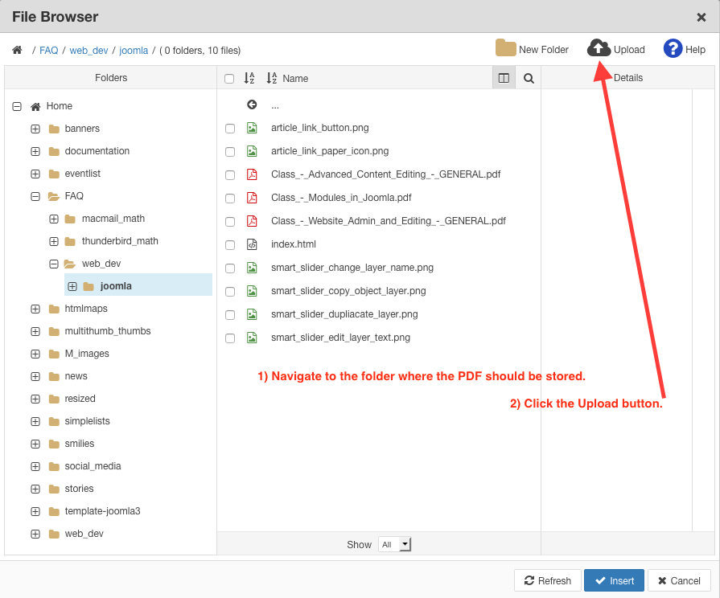Click the Refresh button
This screenshot has height=598, width=720.
(x=548, y=580)
